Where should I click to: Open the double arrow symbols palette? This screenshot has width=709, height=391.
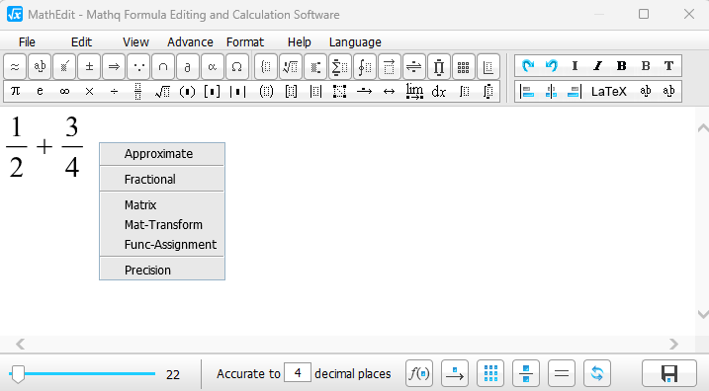click(114, 67)
